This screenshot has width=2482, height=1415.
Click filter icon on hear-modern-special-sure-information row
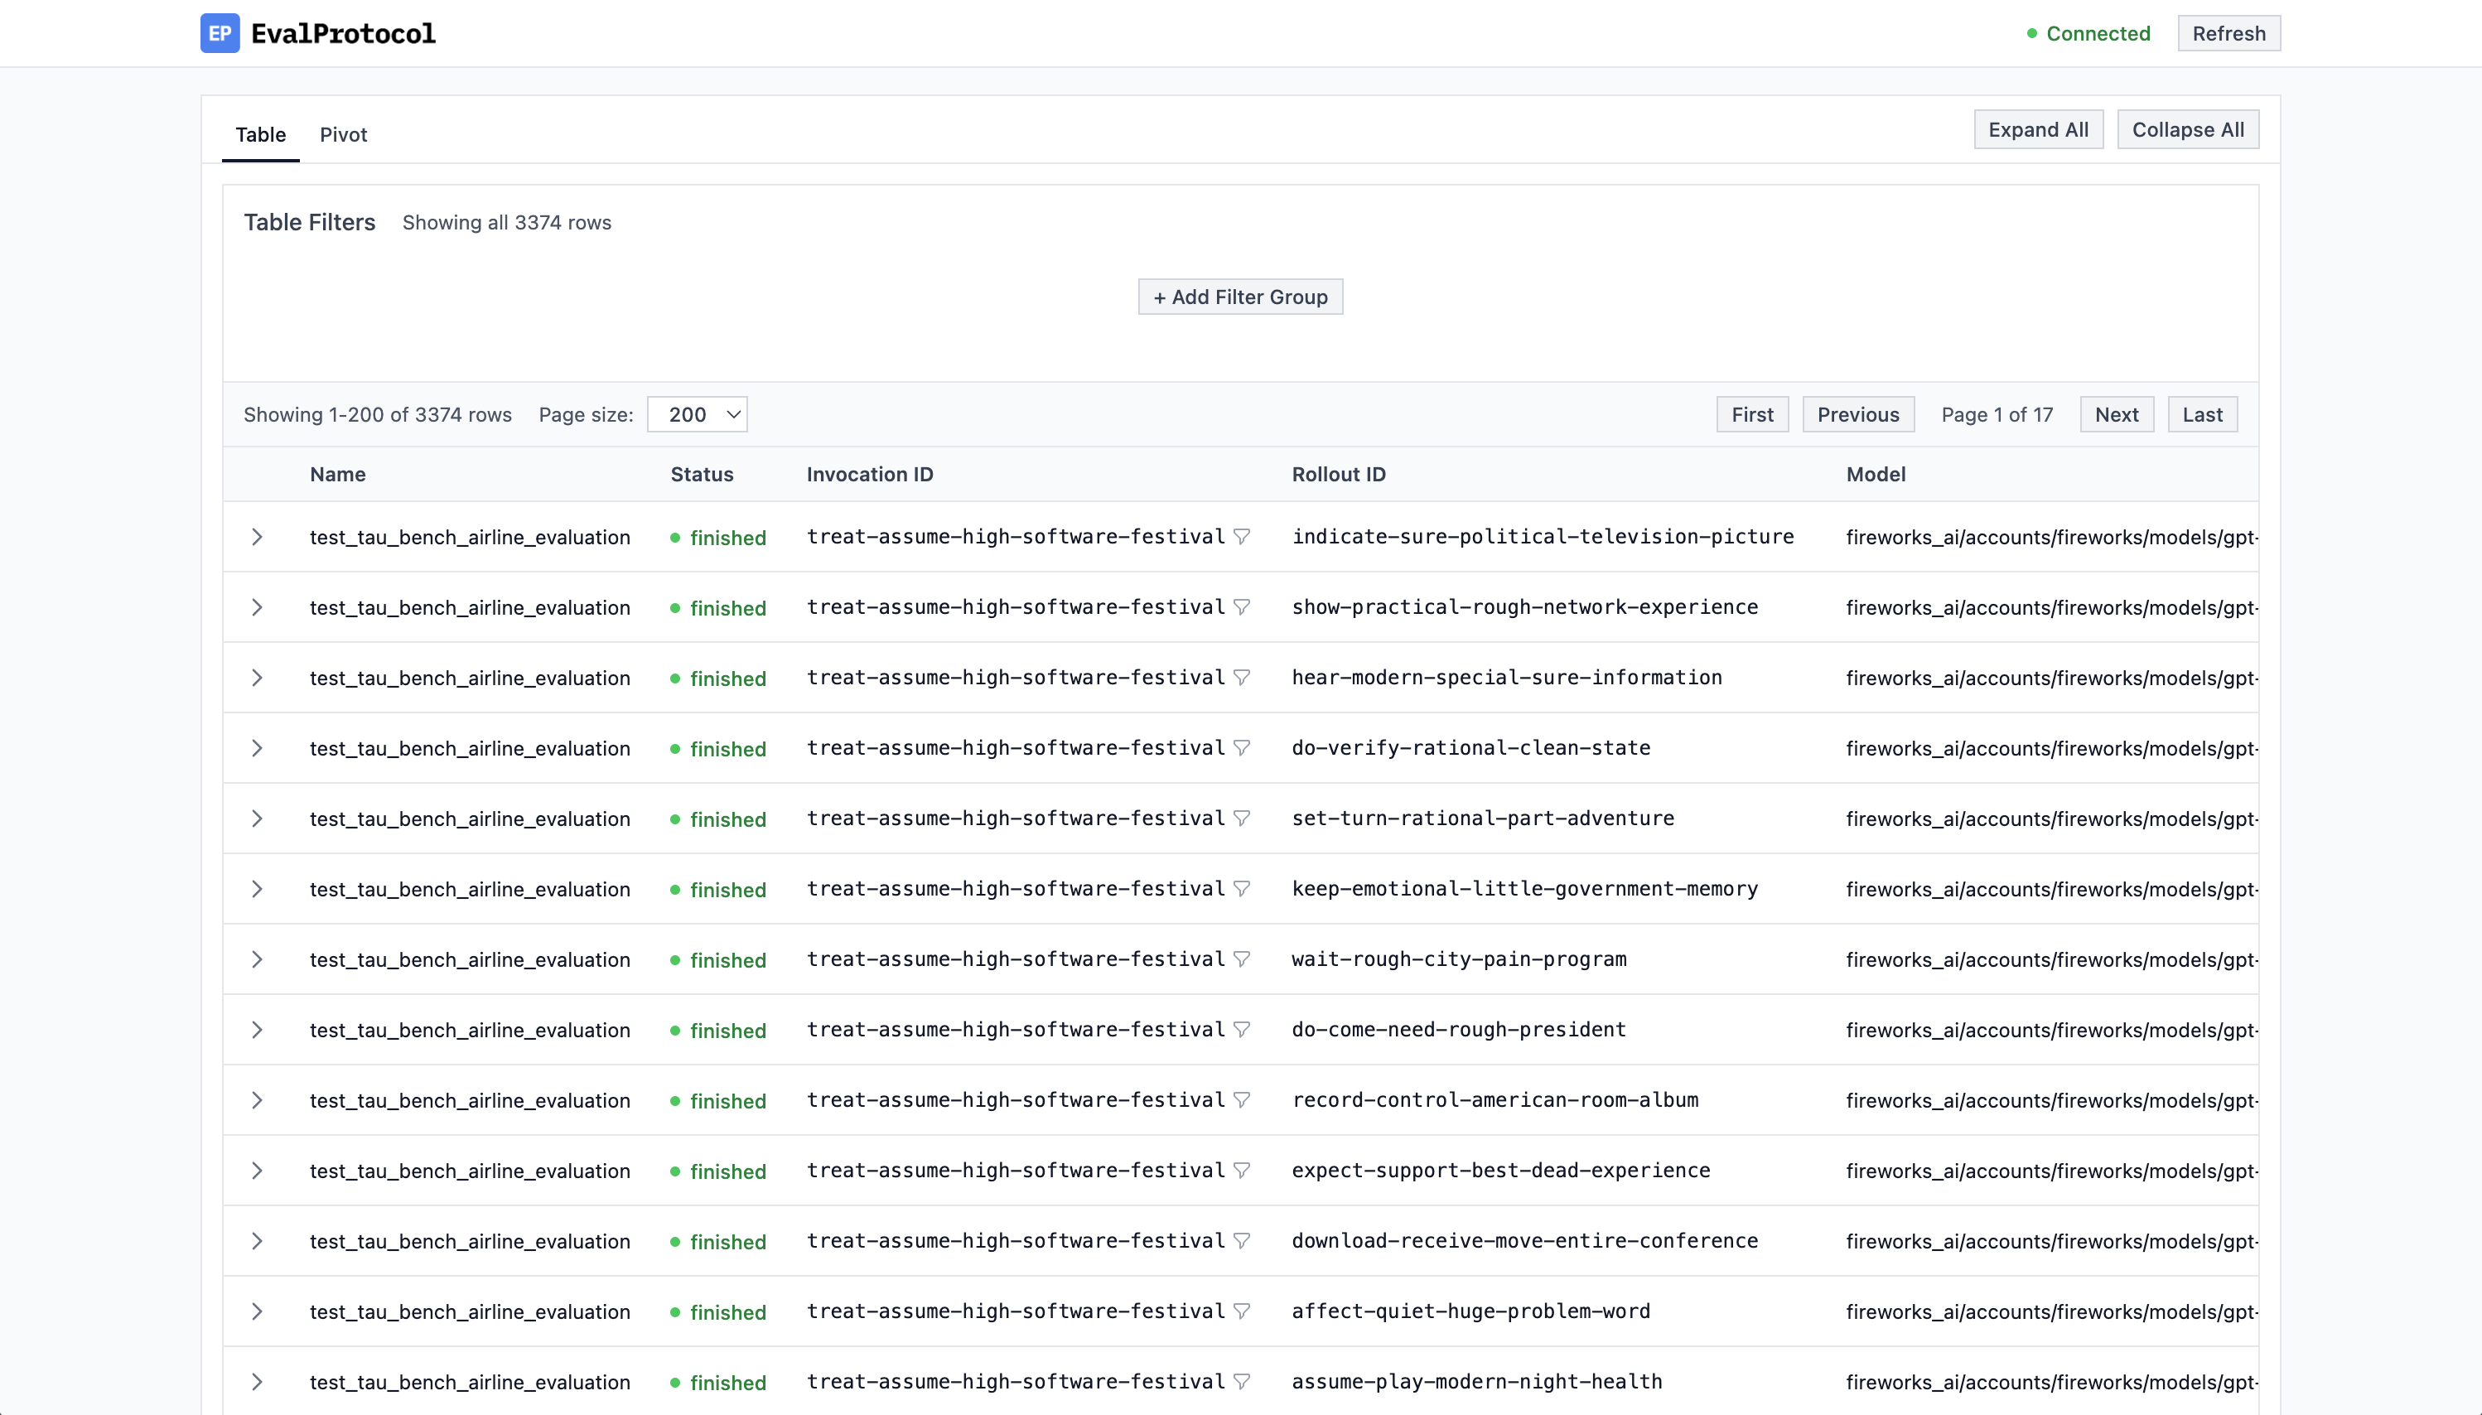(1241, 678)
